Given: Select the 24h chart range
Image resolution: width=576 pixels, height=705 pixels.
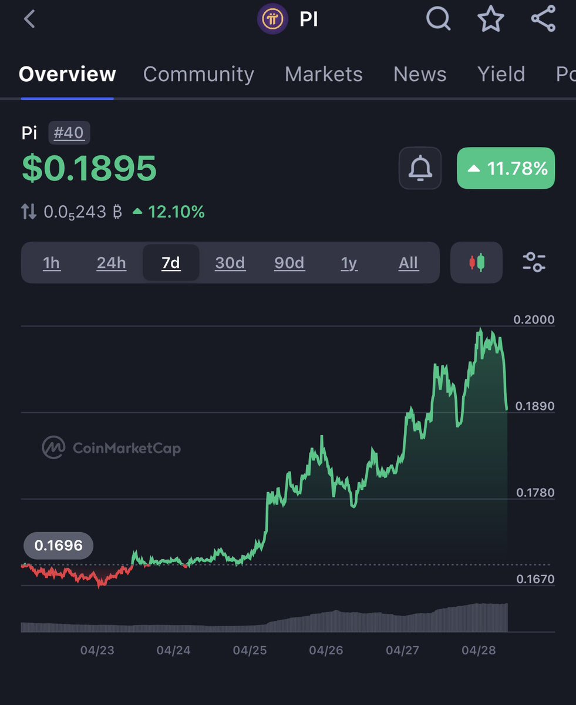Looking at the screenshot, I should (112, 263).
